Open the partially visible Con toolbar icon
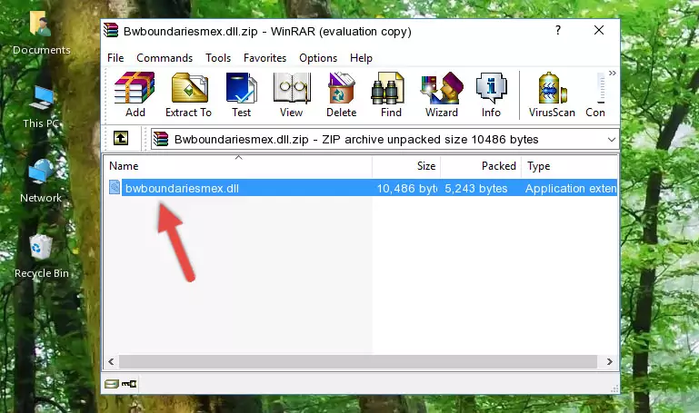 [596, 94]
